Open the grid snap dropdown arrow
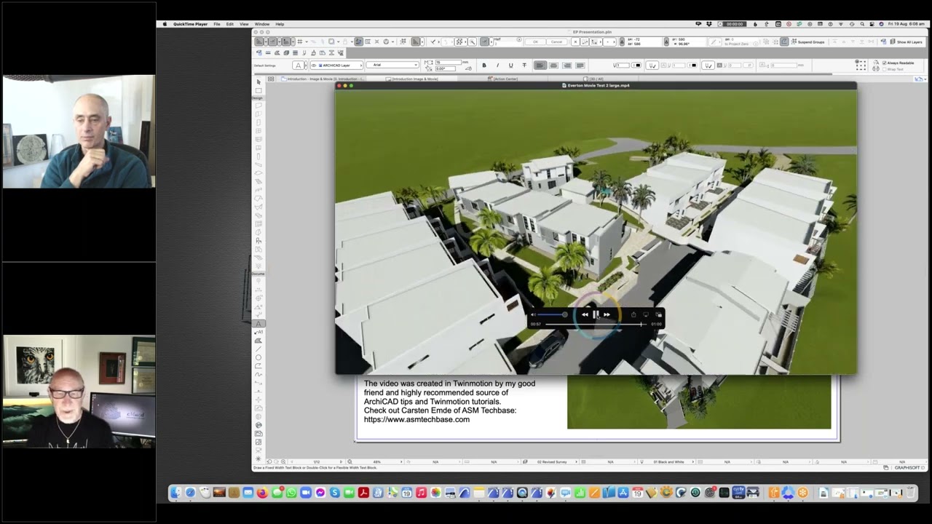 click(307, 42)
